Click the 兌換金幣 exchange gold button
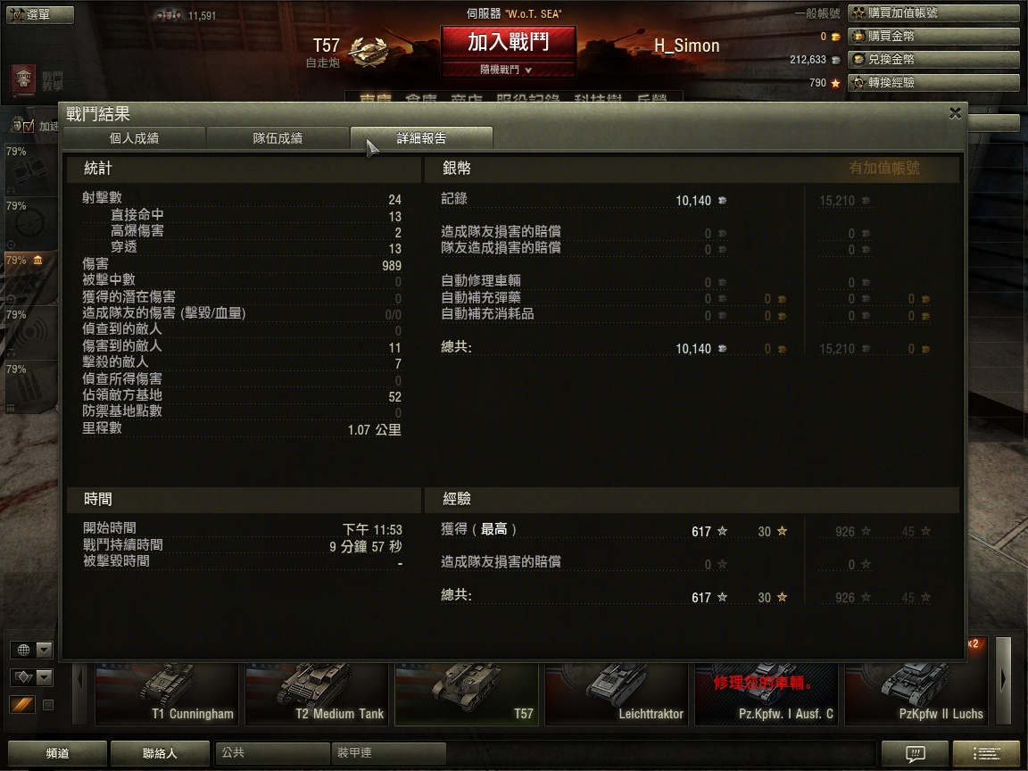Image resolution: width=1028 pixels, height=771 pixels. 933,60
